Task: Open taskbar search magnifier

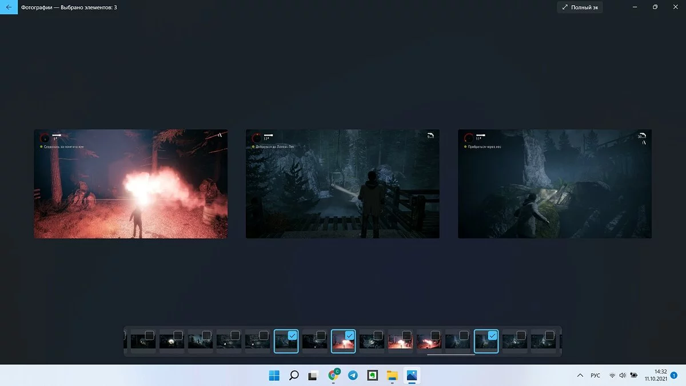Action: click(x=294, y=375)
